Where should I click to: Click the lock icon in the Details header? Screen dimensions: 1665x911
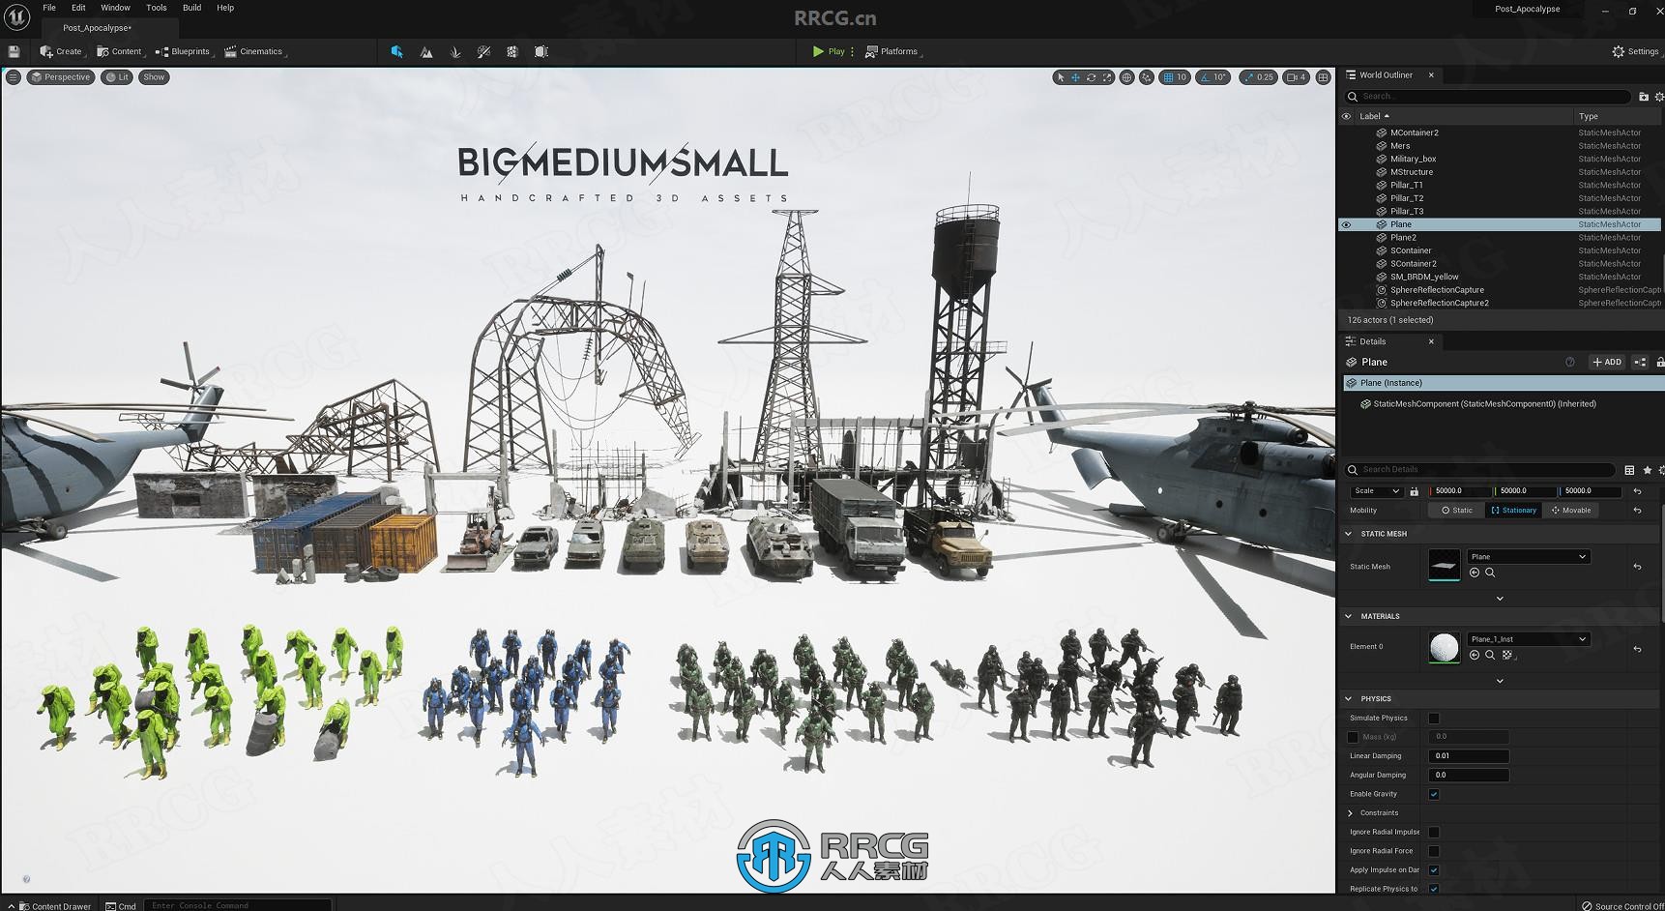1659,362
